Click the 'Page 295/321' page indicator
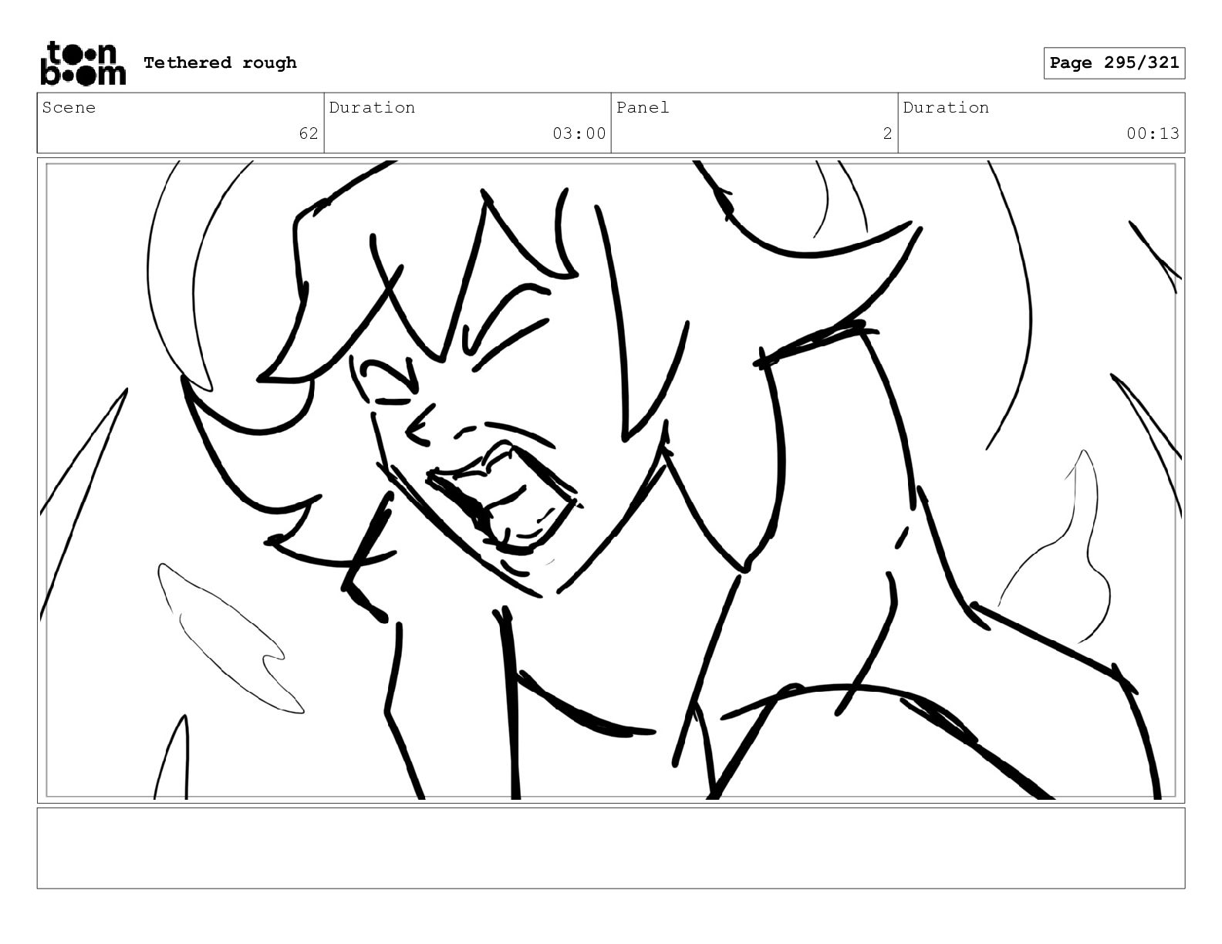The width and height of the screenshot is (1222, 944). click(1114, 63)
